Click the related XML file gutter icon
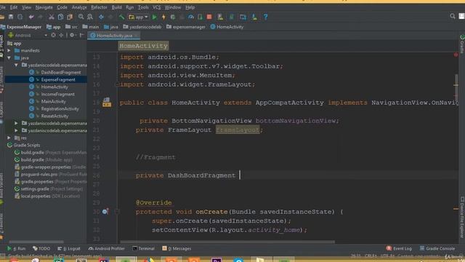The image size is (465, 262). (107, 102)
